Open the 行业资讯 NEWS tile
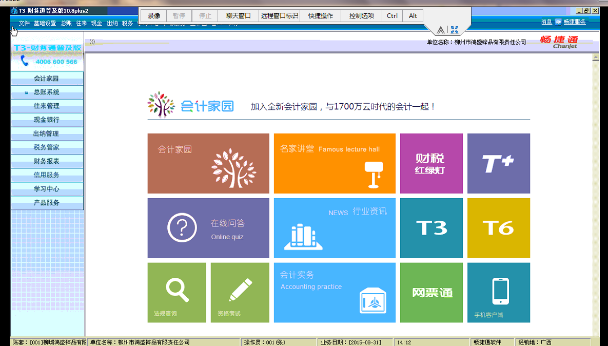 335,228
